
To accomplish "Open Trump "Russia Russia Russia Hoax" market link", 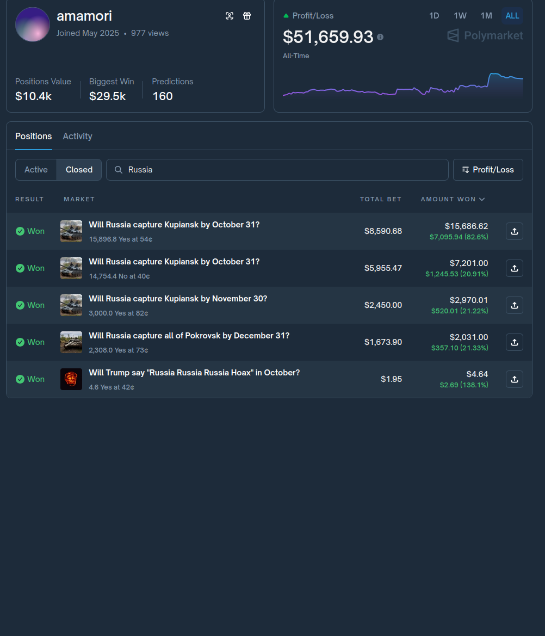I will tap(194, 372).
